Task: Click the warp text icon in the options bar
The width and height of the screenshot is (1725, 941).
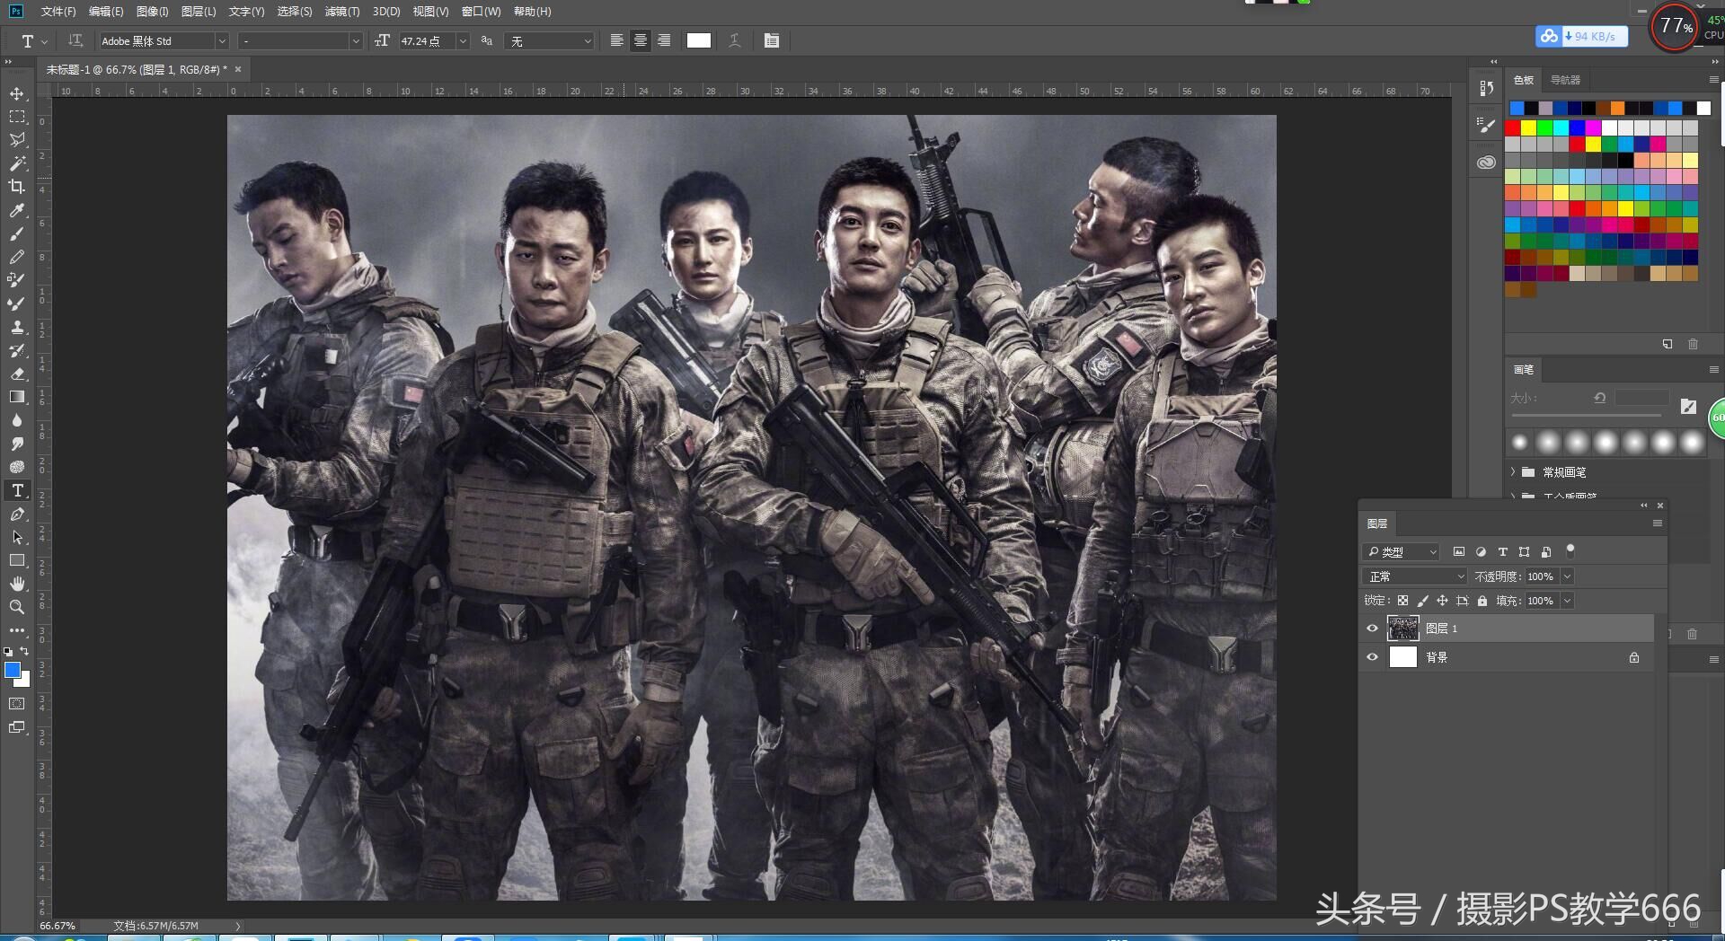Action: click(734, 40)
